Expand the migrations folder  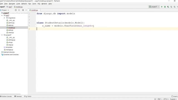4,18
